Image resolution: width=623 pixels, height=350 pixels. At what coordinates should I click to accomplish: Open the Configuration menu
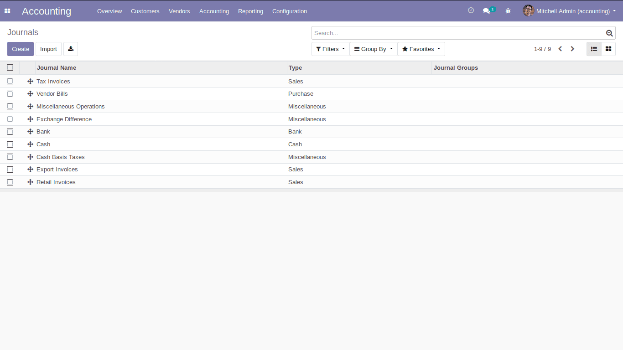point(290,11)
